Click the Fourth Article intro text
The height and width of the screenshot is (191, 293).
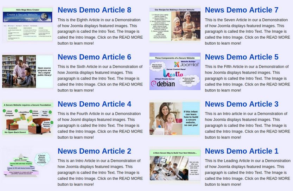pyautogui.click(x=100, y=126)
